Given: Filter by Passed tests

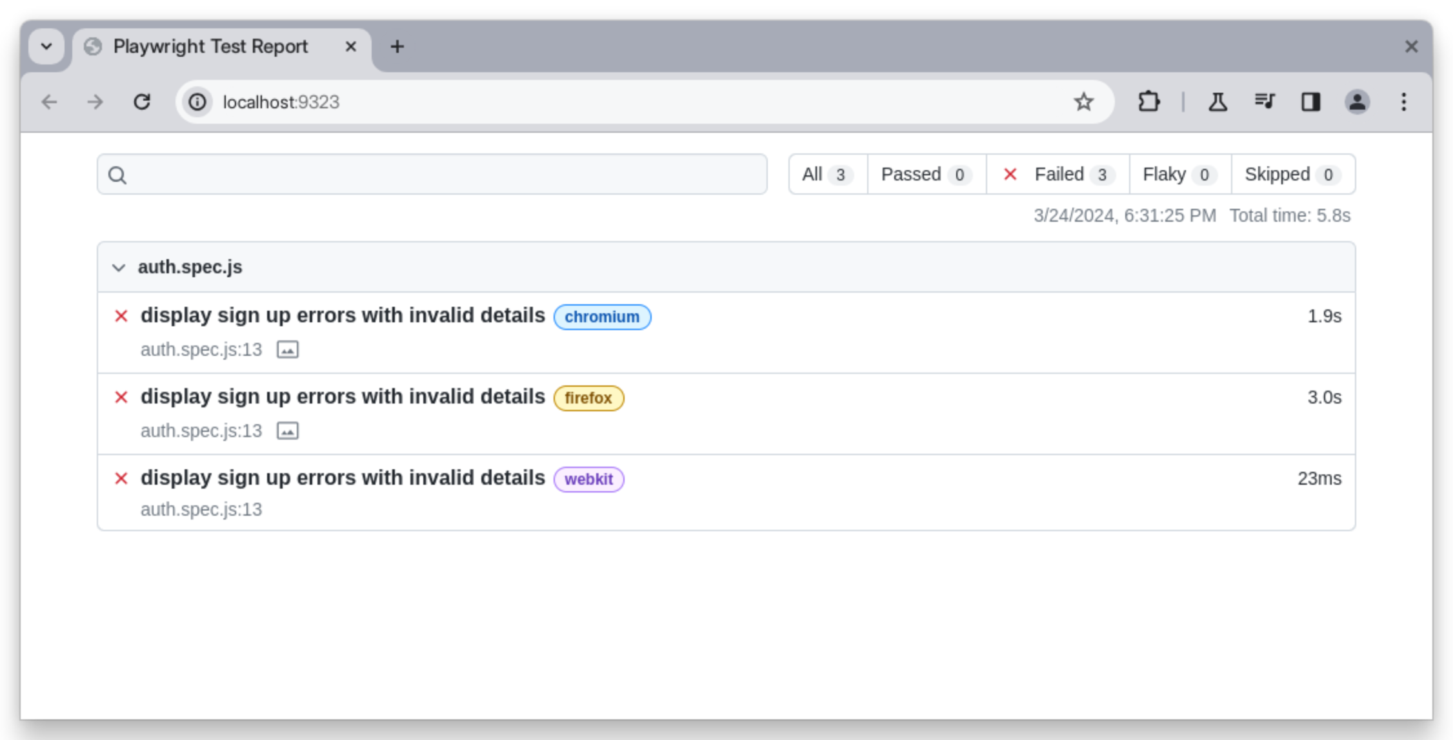Looking at the screenshot, I should 927,174.
